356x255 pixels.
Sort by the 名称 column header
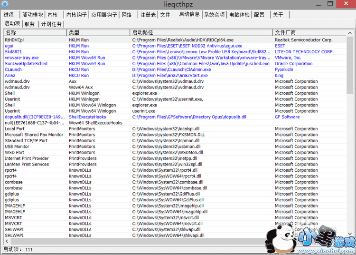point(35,32)
